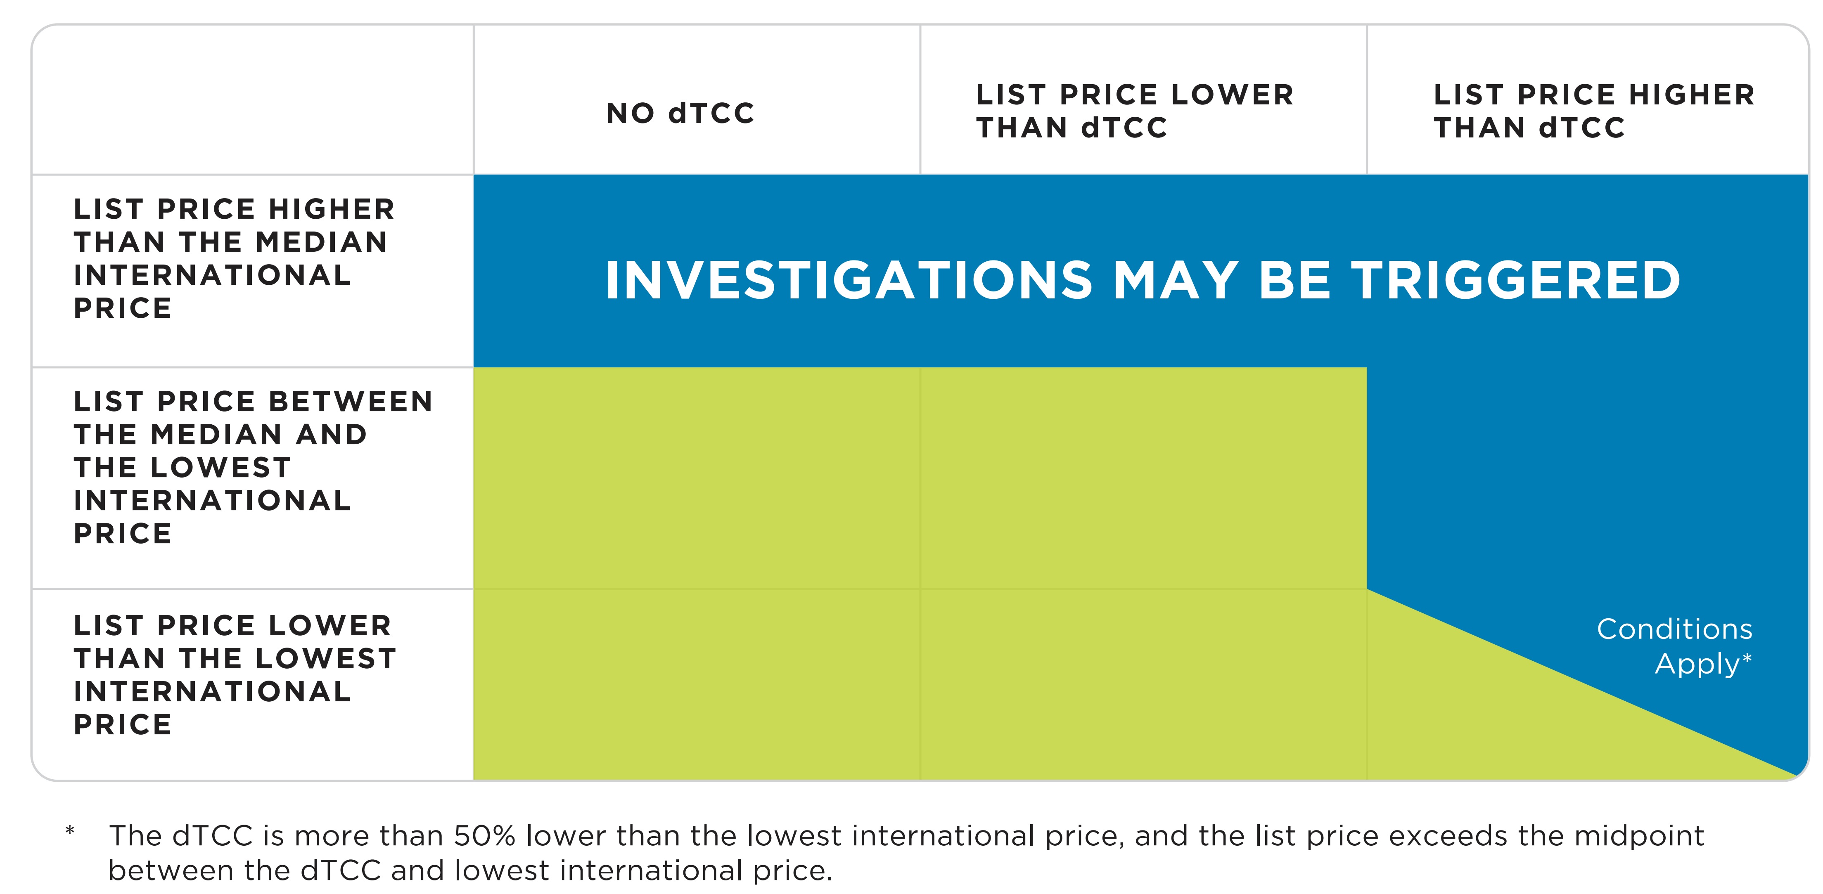Click the footnote's second line about lowest international price
This screenshot has width=1823, height=894.
(470, 870)
